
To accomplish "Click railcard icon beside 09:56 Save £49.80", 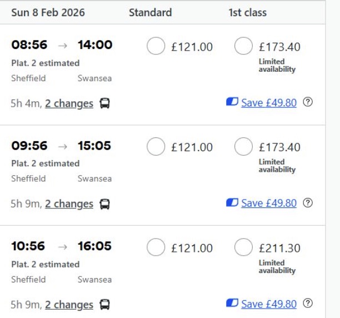I will (232, 203).
